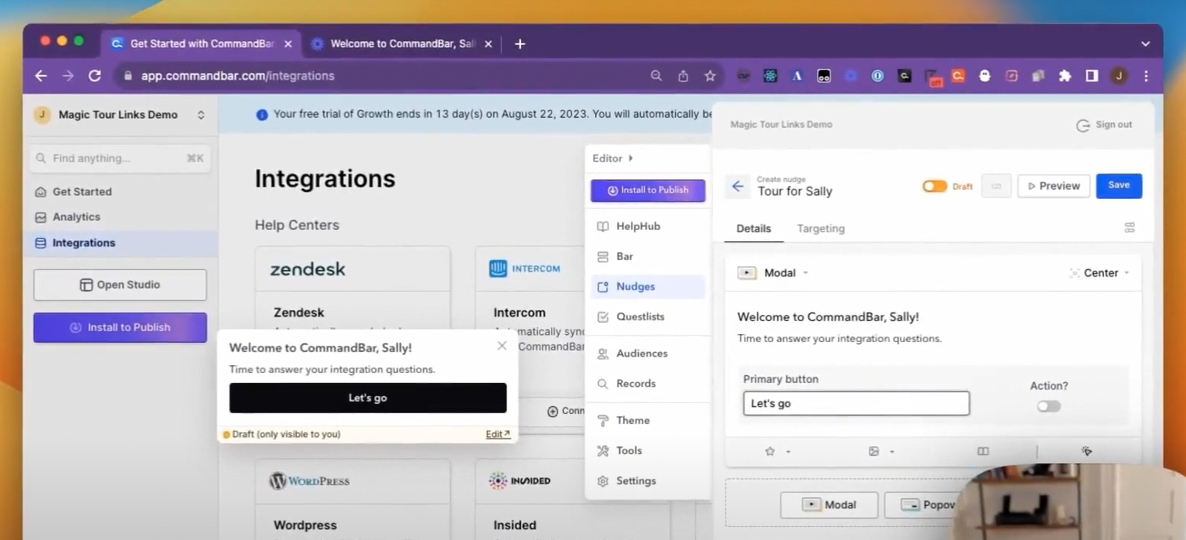The height and width of the screenshot is (540, 1186).
Task: Open the browser side panel icon
Action: [1092, 76]
